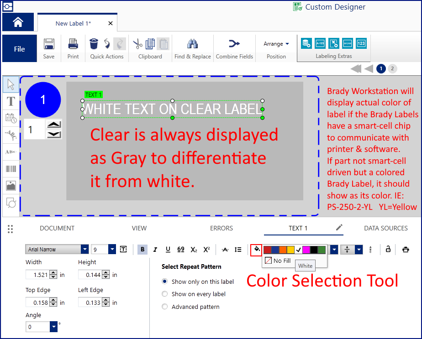This screenshot has width=422, height=339.
Task: Click the Save floppy disk icon
Action: [x=49, y=44]
